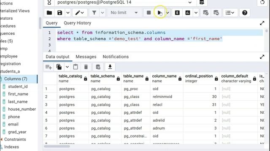The image size is (270, 151).
Task: Click relacl column_name cell
Action: point(167,104)
